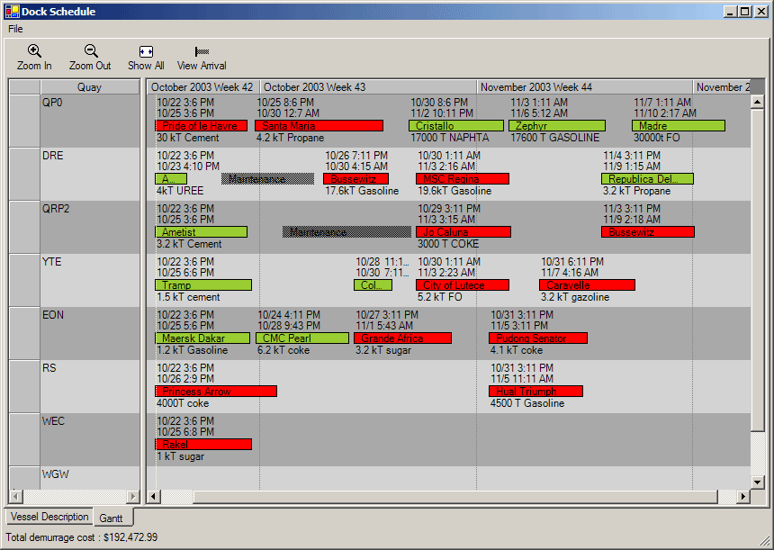Click the Zoom In toolbar icon

click(34, 50)
